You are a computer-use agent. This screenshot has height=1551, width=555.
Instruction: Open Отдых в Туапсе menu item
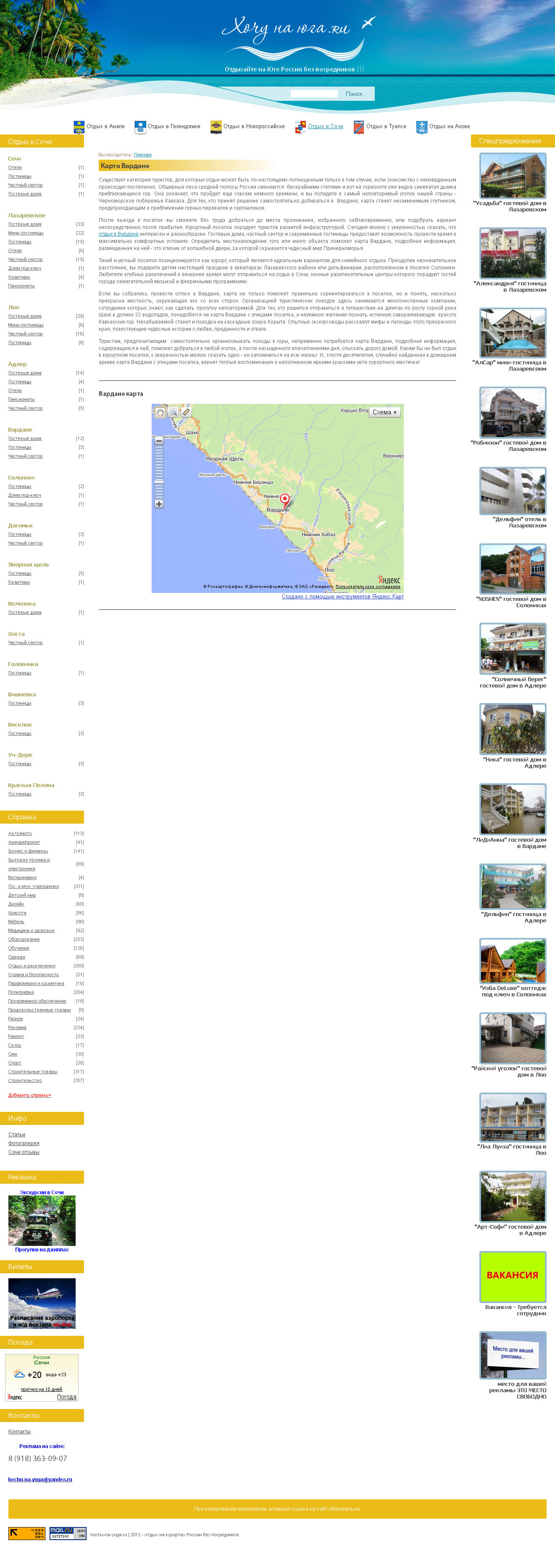[386, 126]
